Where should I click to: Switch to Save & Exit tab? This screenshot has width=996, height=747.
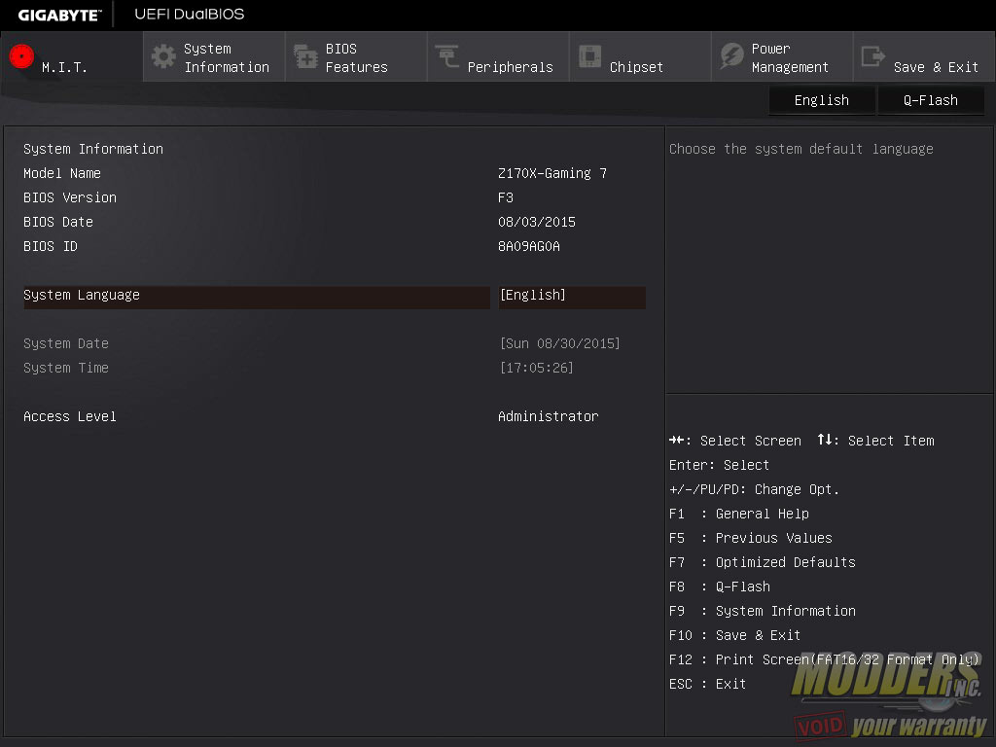pos(924,57)
